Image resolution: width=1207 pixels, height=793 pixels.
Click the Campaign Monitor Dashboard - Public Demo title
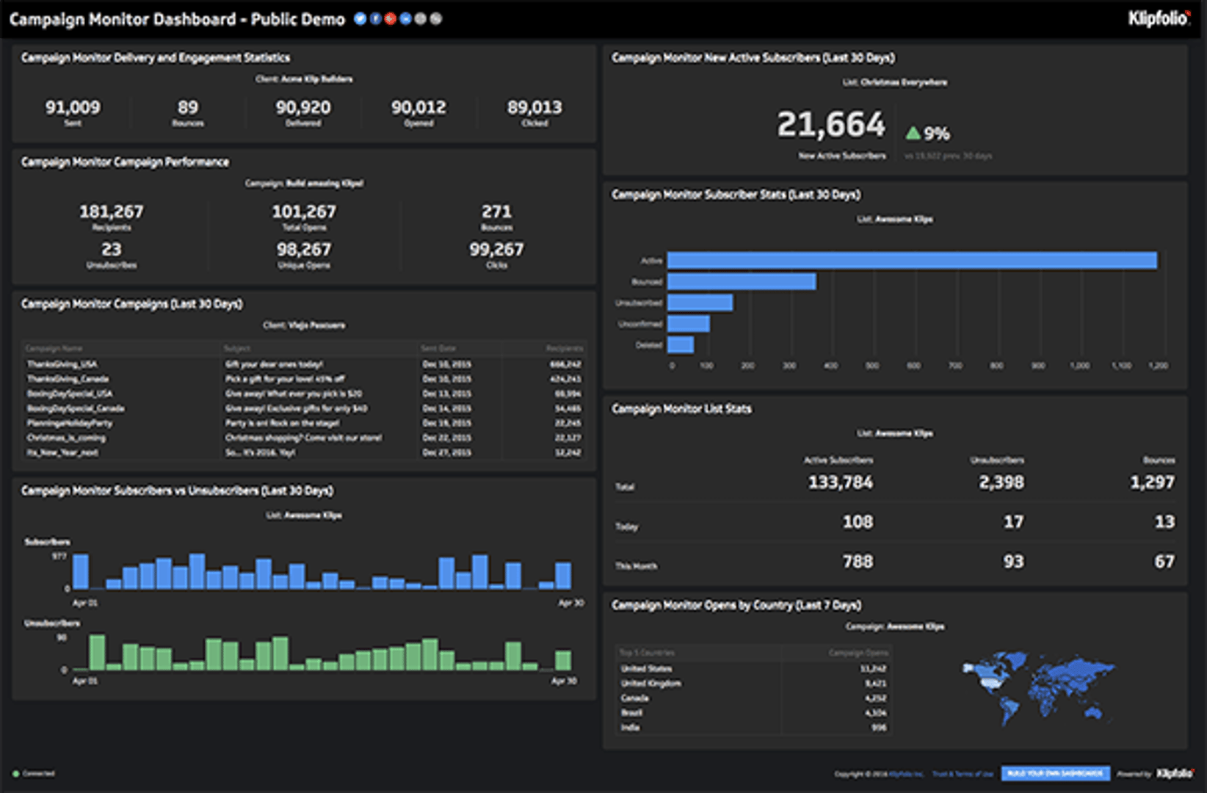177,19
